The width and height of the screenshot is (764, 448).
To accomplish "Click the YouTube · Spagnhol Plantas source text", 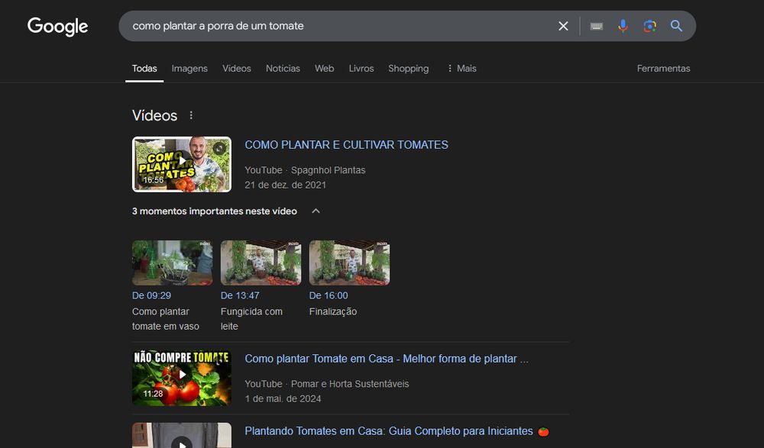I will point(305,170).
